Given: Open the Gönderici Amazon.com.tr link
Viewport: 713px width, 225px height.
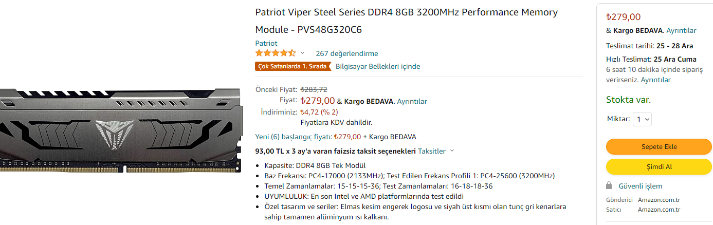Looking at the screenshot, I should tap(659, 199).
